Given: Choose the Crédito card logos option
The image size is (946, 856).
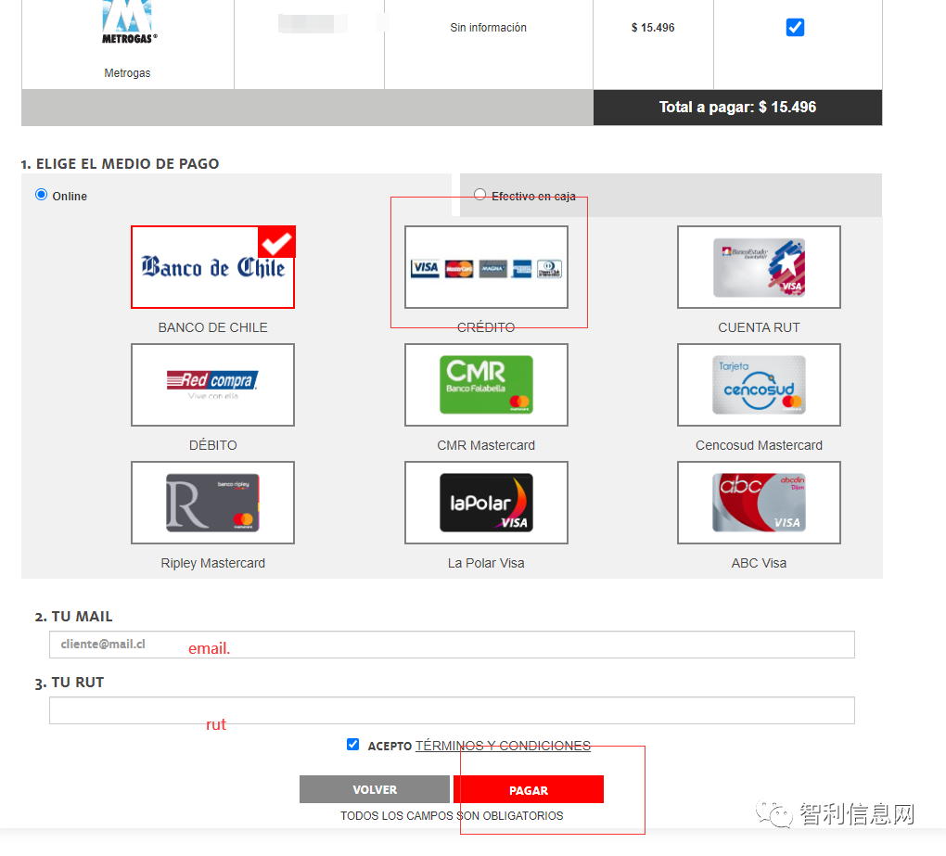Looking at the screenshot, I should (x=486, y=267).
